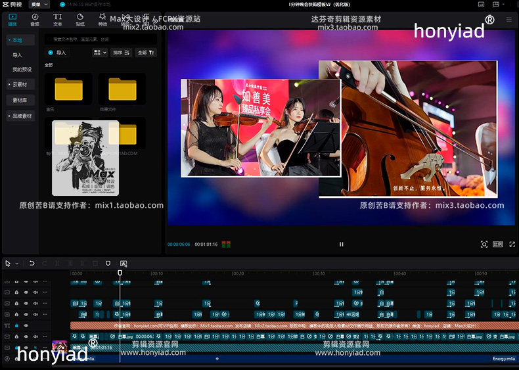Select the 媒体 media tab
519x370 pixels.
[x=12, y=20]
